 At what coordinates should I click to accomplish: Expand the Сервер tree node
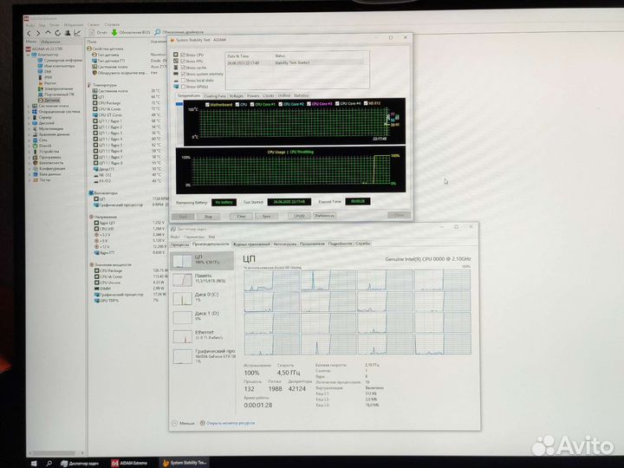pyautogui.click(x=29, y=117)
